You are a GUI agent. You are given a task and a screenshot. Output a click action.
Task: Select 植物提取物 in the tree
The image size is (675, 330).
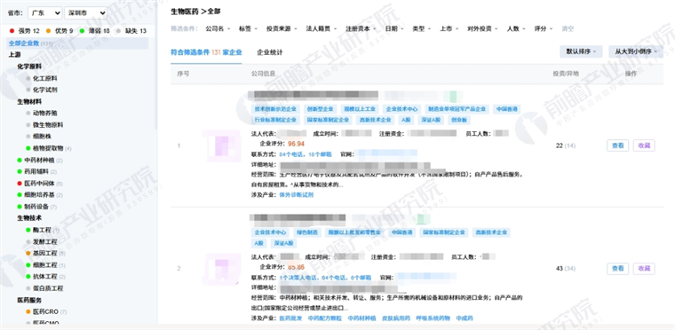pos(48,148)
